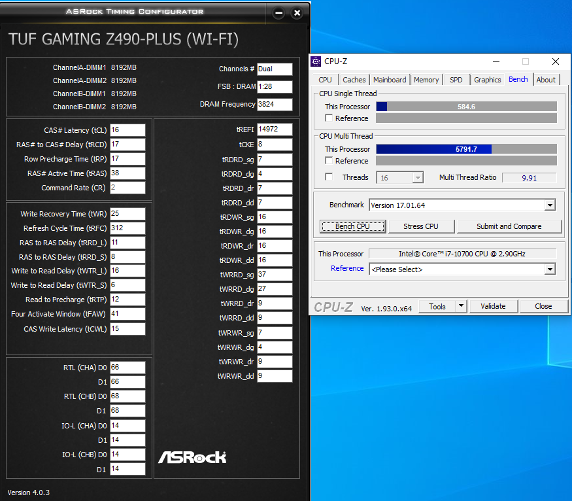The height and width of the screenshot is (501, 572).
Task: Switch to the Caches tab
Action: click(354, 80)
